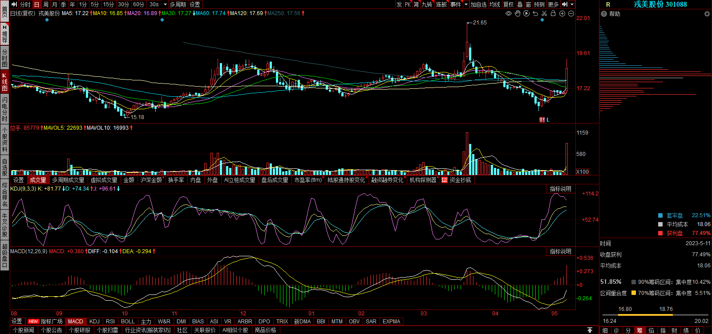
Task: Open 牛叉诊股 in the left sidebar
Action: [4, 225]
